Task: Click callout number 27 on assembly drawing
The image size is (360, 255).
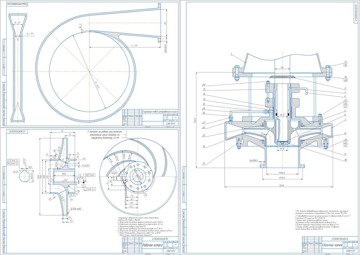Action: (204, 123)
